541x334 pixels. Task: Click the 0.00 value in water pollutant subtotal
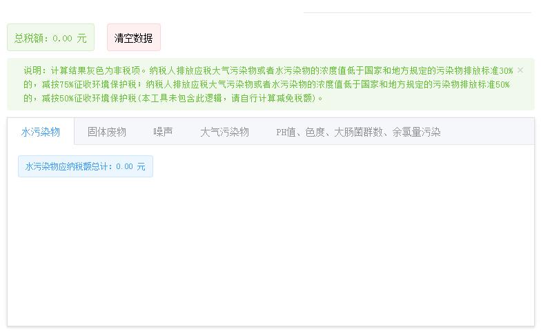point(124,167)
